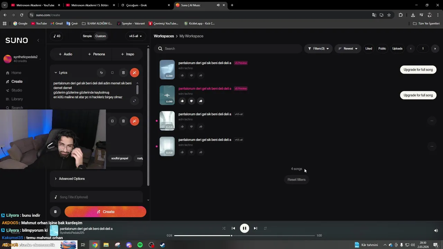Click the bookmark icon in the Lyrics header

[112, 73]
